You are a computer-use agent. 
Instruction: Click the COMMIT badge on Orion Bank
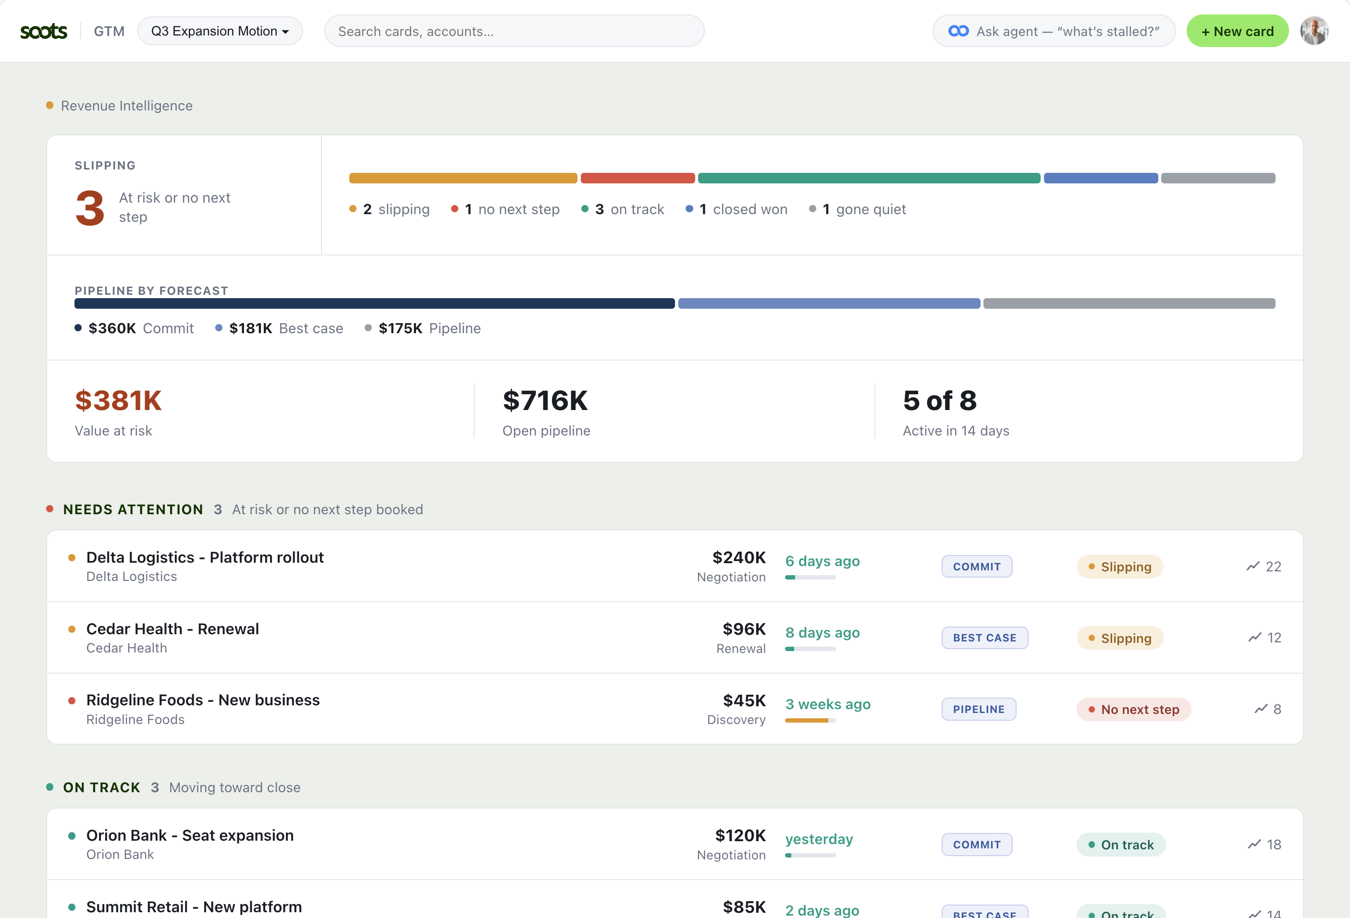(x=977, y=845)
